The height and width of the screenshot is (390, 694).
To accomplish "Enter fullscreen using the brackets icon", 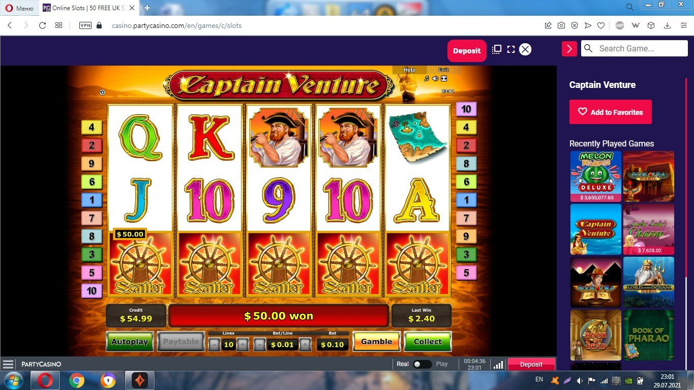I will point(511,49).
